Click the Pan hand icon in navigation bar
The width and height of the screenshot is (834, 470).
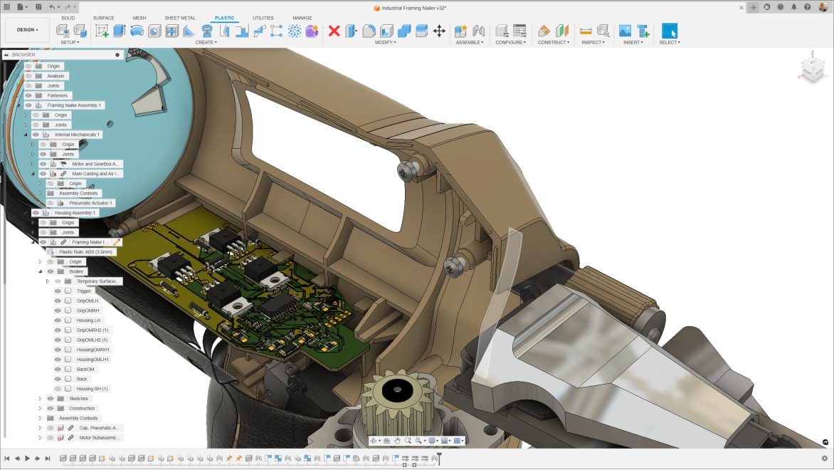click(398, 441)
